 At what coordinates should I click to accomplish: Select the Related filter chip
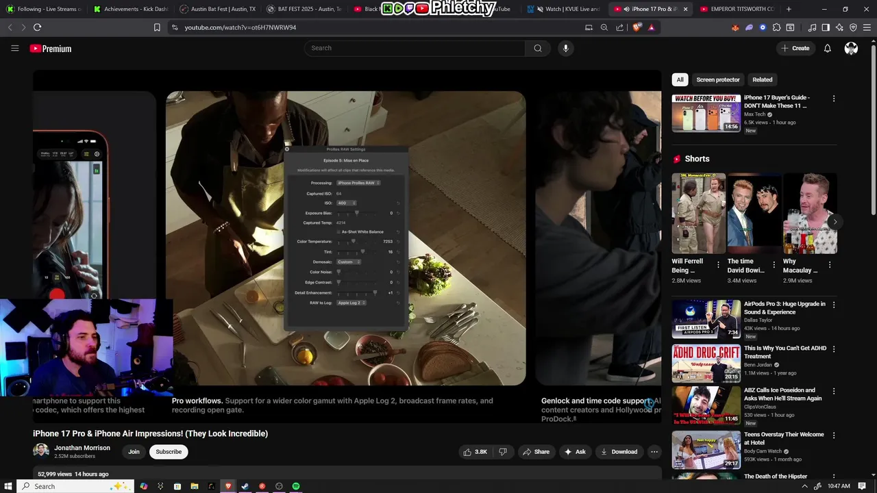762,79
